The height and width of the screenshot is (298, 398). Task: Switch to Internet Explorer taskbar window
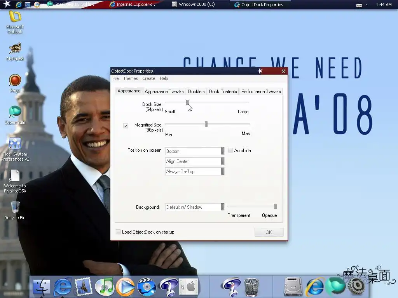133,4
